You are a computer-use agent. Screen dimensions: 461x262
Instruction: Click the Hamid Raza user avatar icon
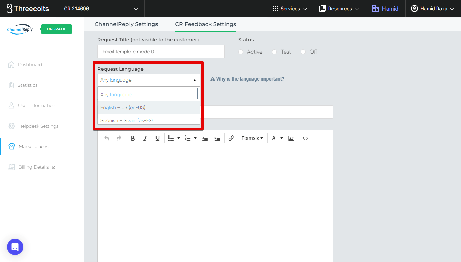coord(415,9)
